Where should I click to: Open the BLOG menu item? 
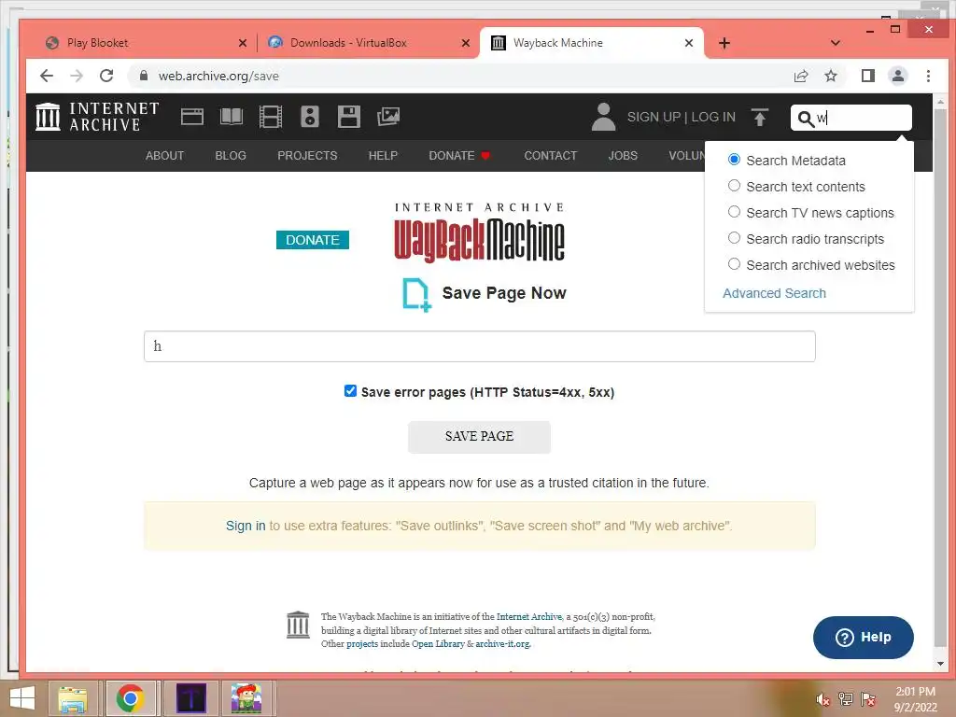click(x=231, y=156)
